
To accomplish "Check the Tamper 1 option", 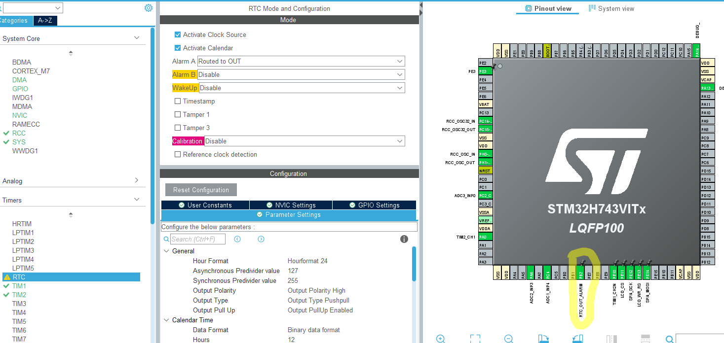I will [x=178, y=114].
